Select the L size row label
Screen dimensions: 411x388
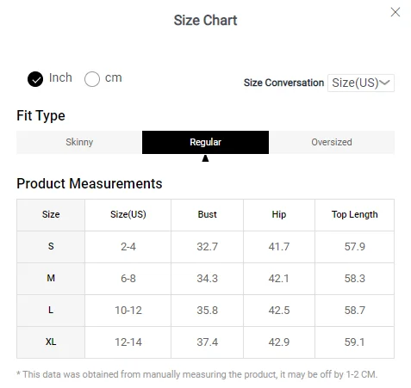point(51,310)
